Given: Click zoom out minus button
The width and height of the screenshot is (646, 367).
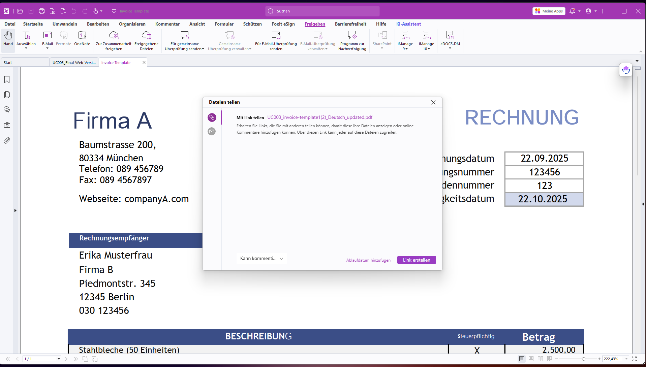Looking at the screenshot, I should (557, 359).
